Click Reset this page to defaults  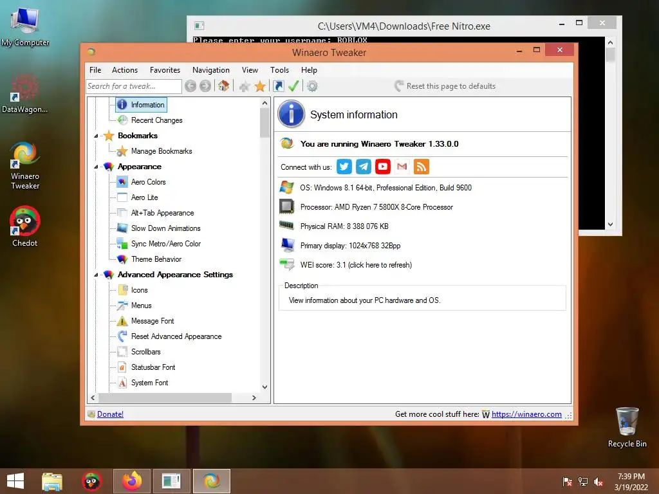click(x=445, y=86)
